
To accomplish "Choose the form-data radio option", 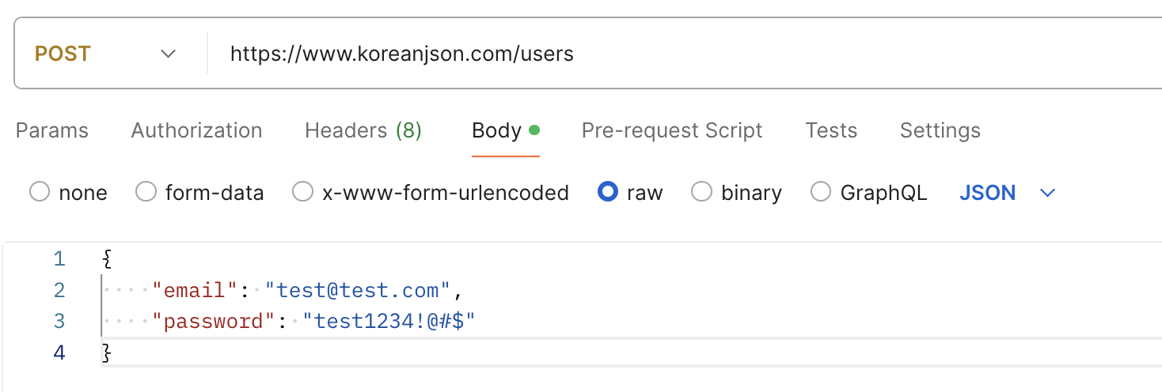I will (x=146, y=192).
